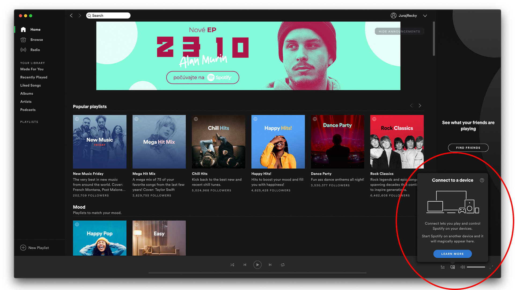Click the Dance Party title link
Screen dimensions: 515x290
click(321, 174)
